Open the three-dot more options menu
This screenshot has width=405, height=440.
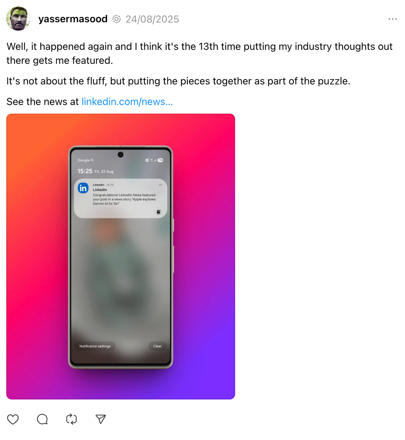pyautogui.click(x=393, y=19)
